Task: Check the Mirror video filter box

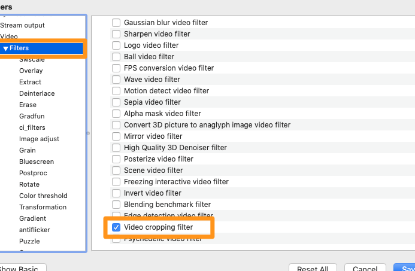Action: click(116, 136)
